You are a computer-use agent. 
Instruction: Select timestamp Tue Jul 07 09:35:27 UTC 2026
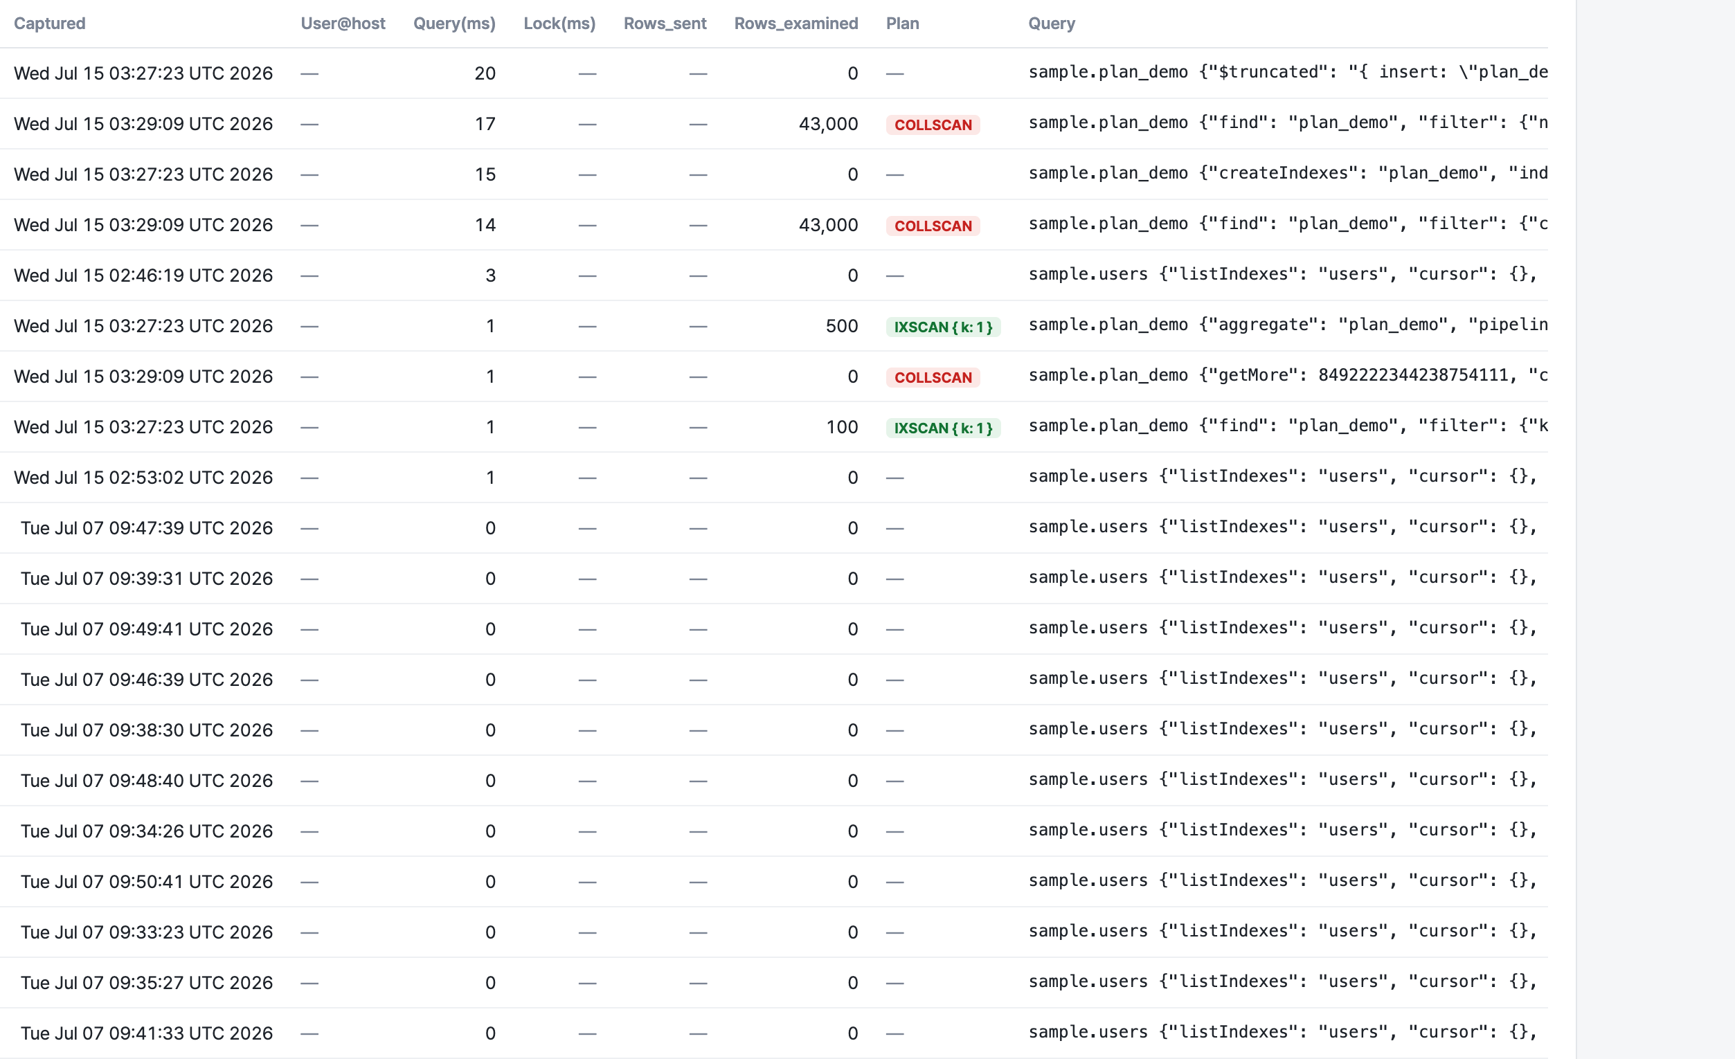pos(147,983)
